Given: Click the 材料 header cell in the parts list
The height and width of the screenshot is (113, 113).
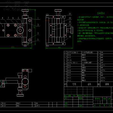Looking at the screenshot, I should click(x=107, y=84).
